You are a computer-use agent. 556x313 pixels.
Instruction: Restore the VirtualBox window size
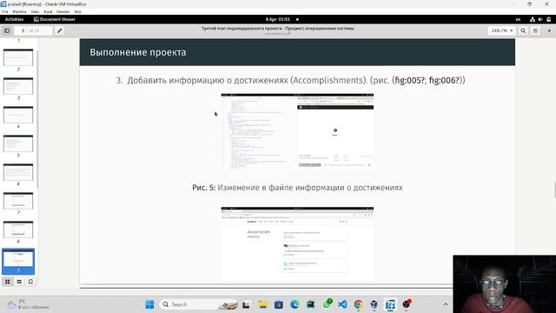point(529,3)
